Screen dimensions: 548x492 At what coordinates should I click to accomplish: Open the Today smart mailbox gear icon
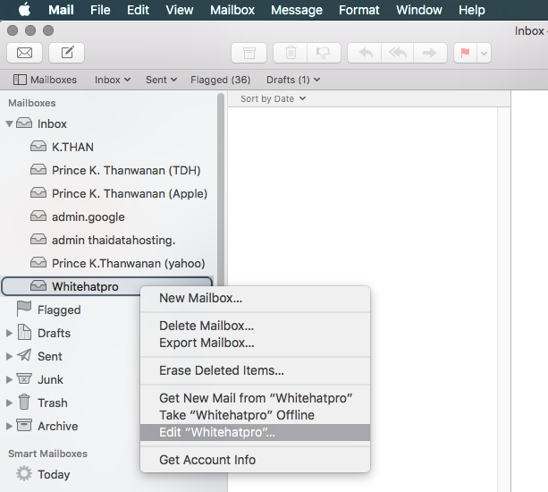click(x=24, y=474)
